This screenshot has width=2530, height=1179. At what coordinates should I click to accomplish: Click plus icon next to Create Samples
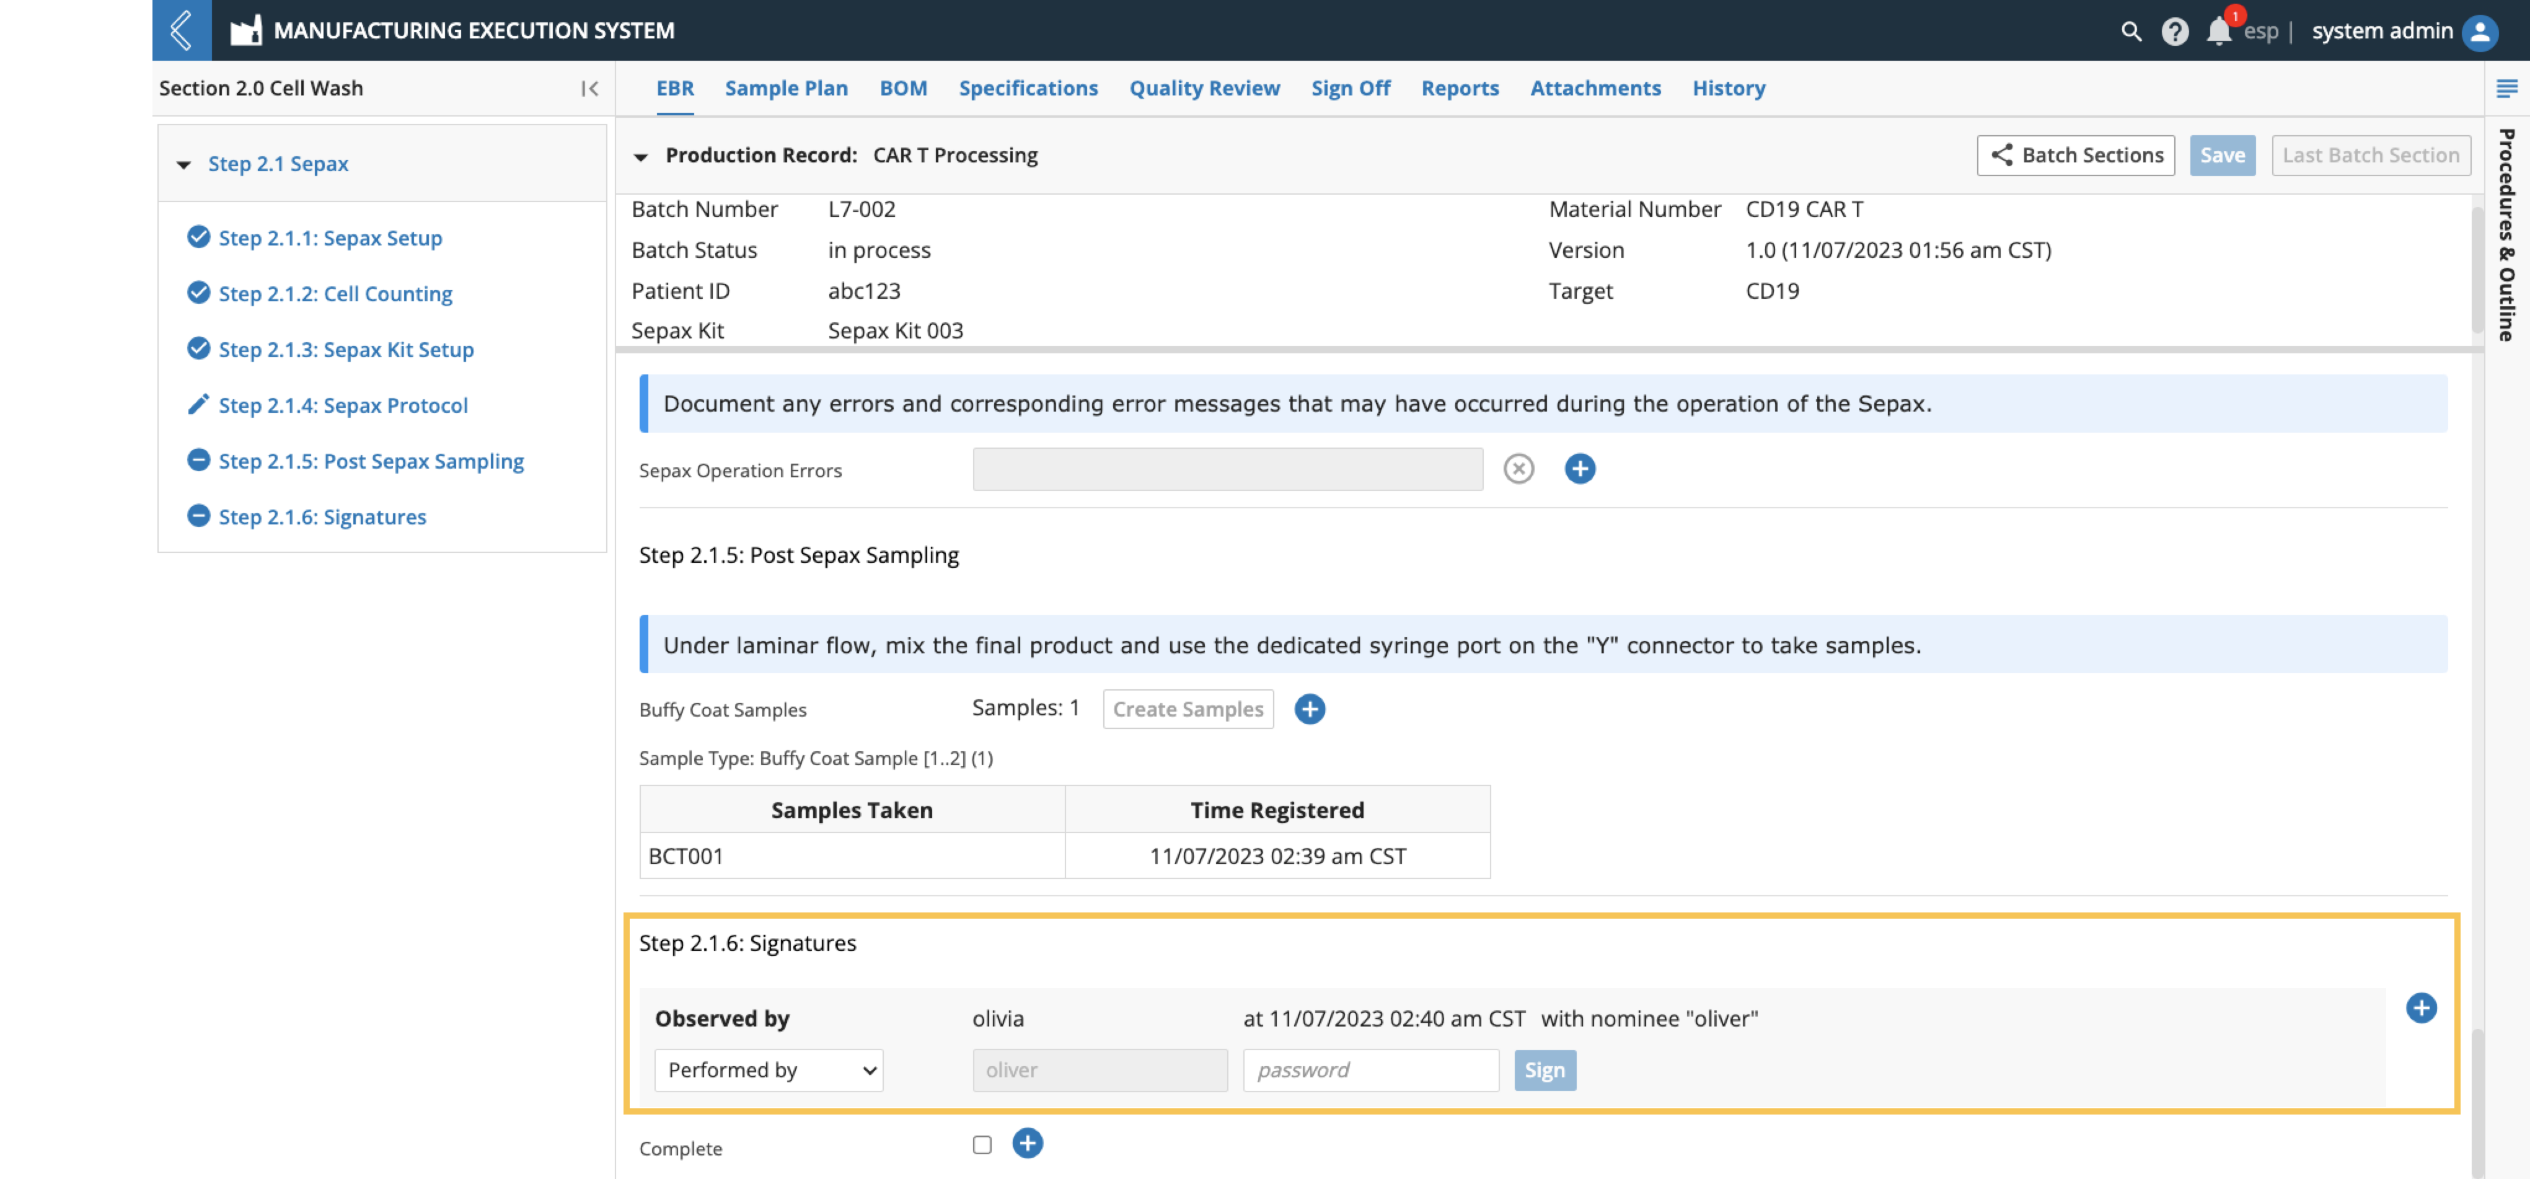(1309, 709)
